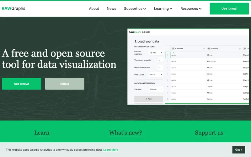
Task: Click the Reset button in preview
Action: pos(149,99)
